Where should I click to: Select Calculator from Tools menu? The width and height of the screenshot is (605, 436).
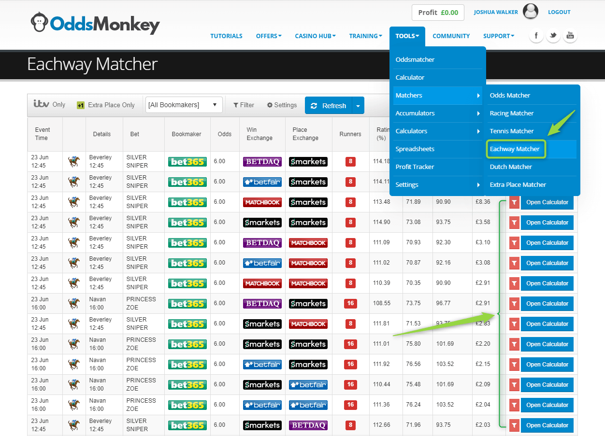(x=438, y=77)
